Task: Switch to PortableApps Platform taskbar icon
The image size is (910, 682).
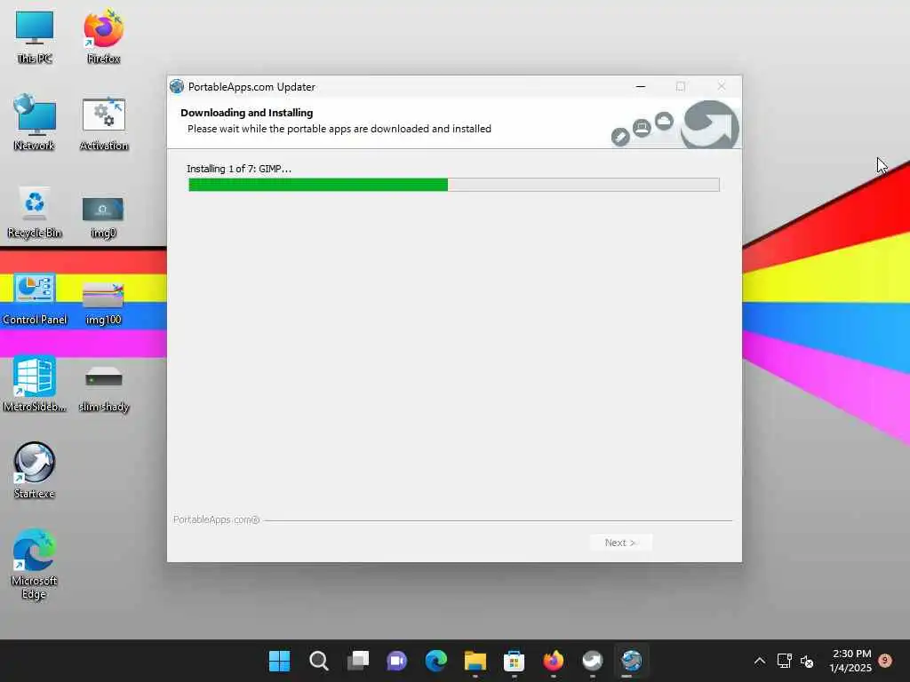Action: [x=593, y=661]
